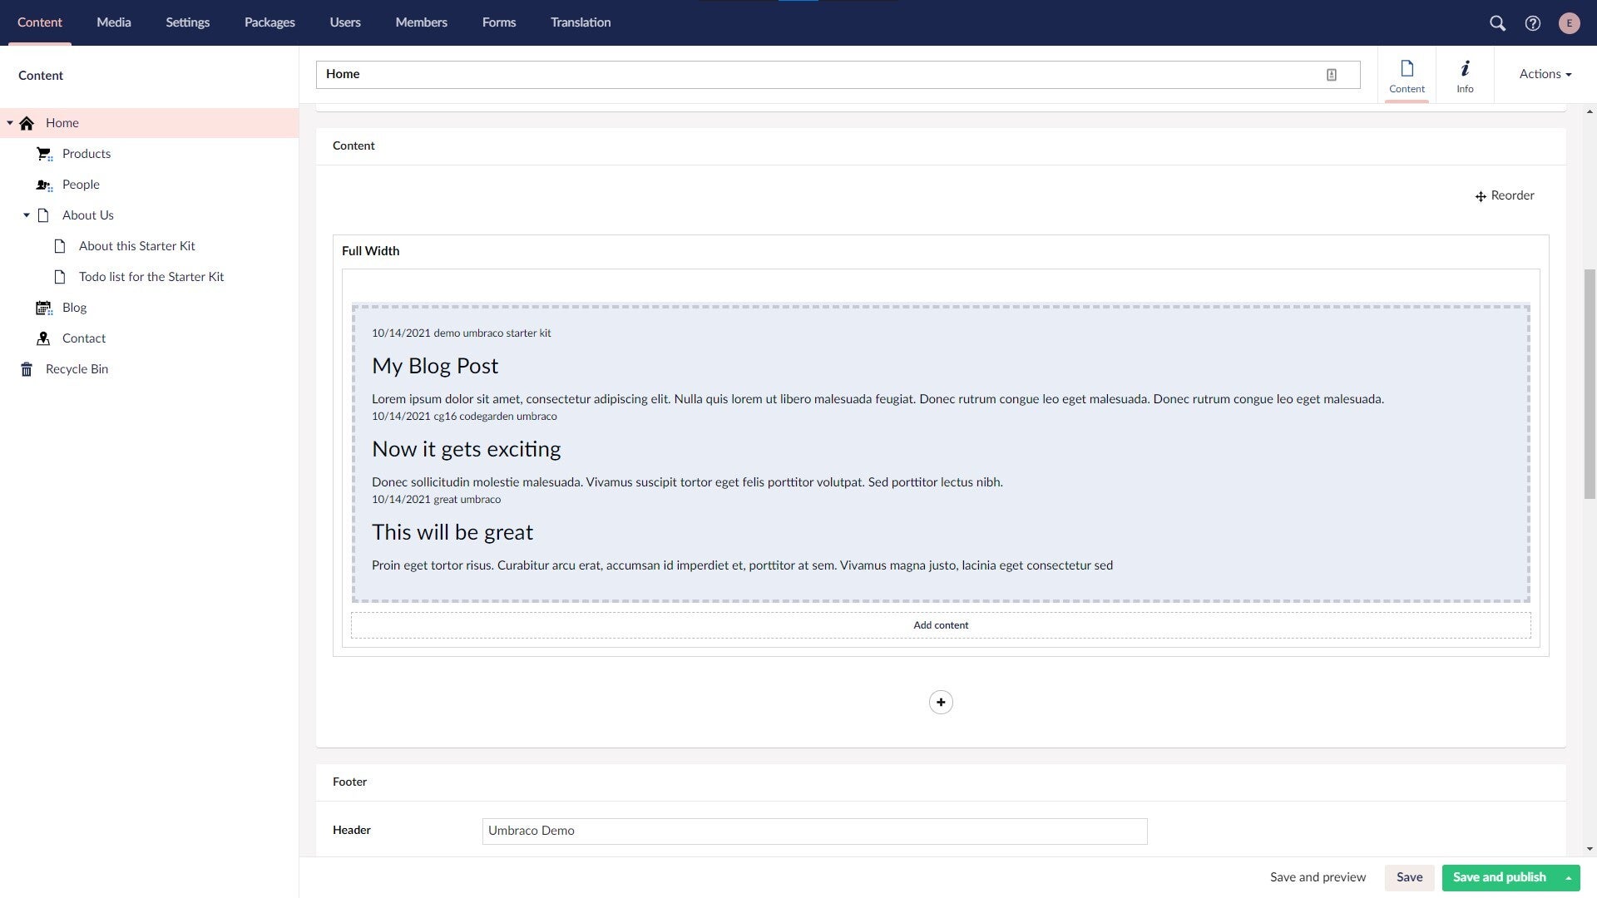1597x898 pixels.
Task: Click the Recycle Bin icon in tree
Action: 25,368
